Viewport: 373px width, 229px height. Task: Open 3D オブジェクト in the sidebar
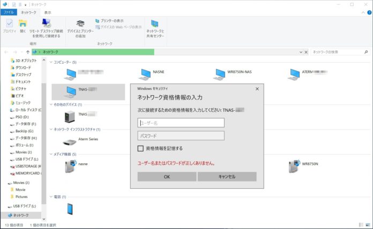[x=24, y=60]
